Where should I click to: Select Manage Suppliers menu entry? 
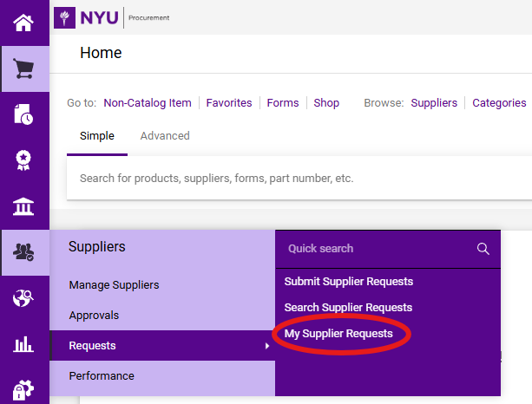[x=114, y=285]
